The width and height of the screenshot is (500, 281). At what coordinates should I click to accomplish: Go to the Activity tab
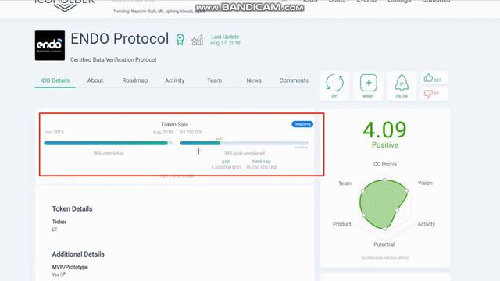(x=175, y=80)
